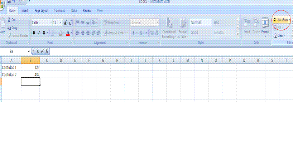This screenshot has width=293, height=161.
Task: Open the View ribbon tab
Action: tap(100, 10)
